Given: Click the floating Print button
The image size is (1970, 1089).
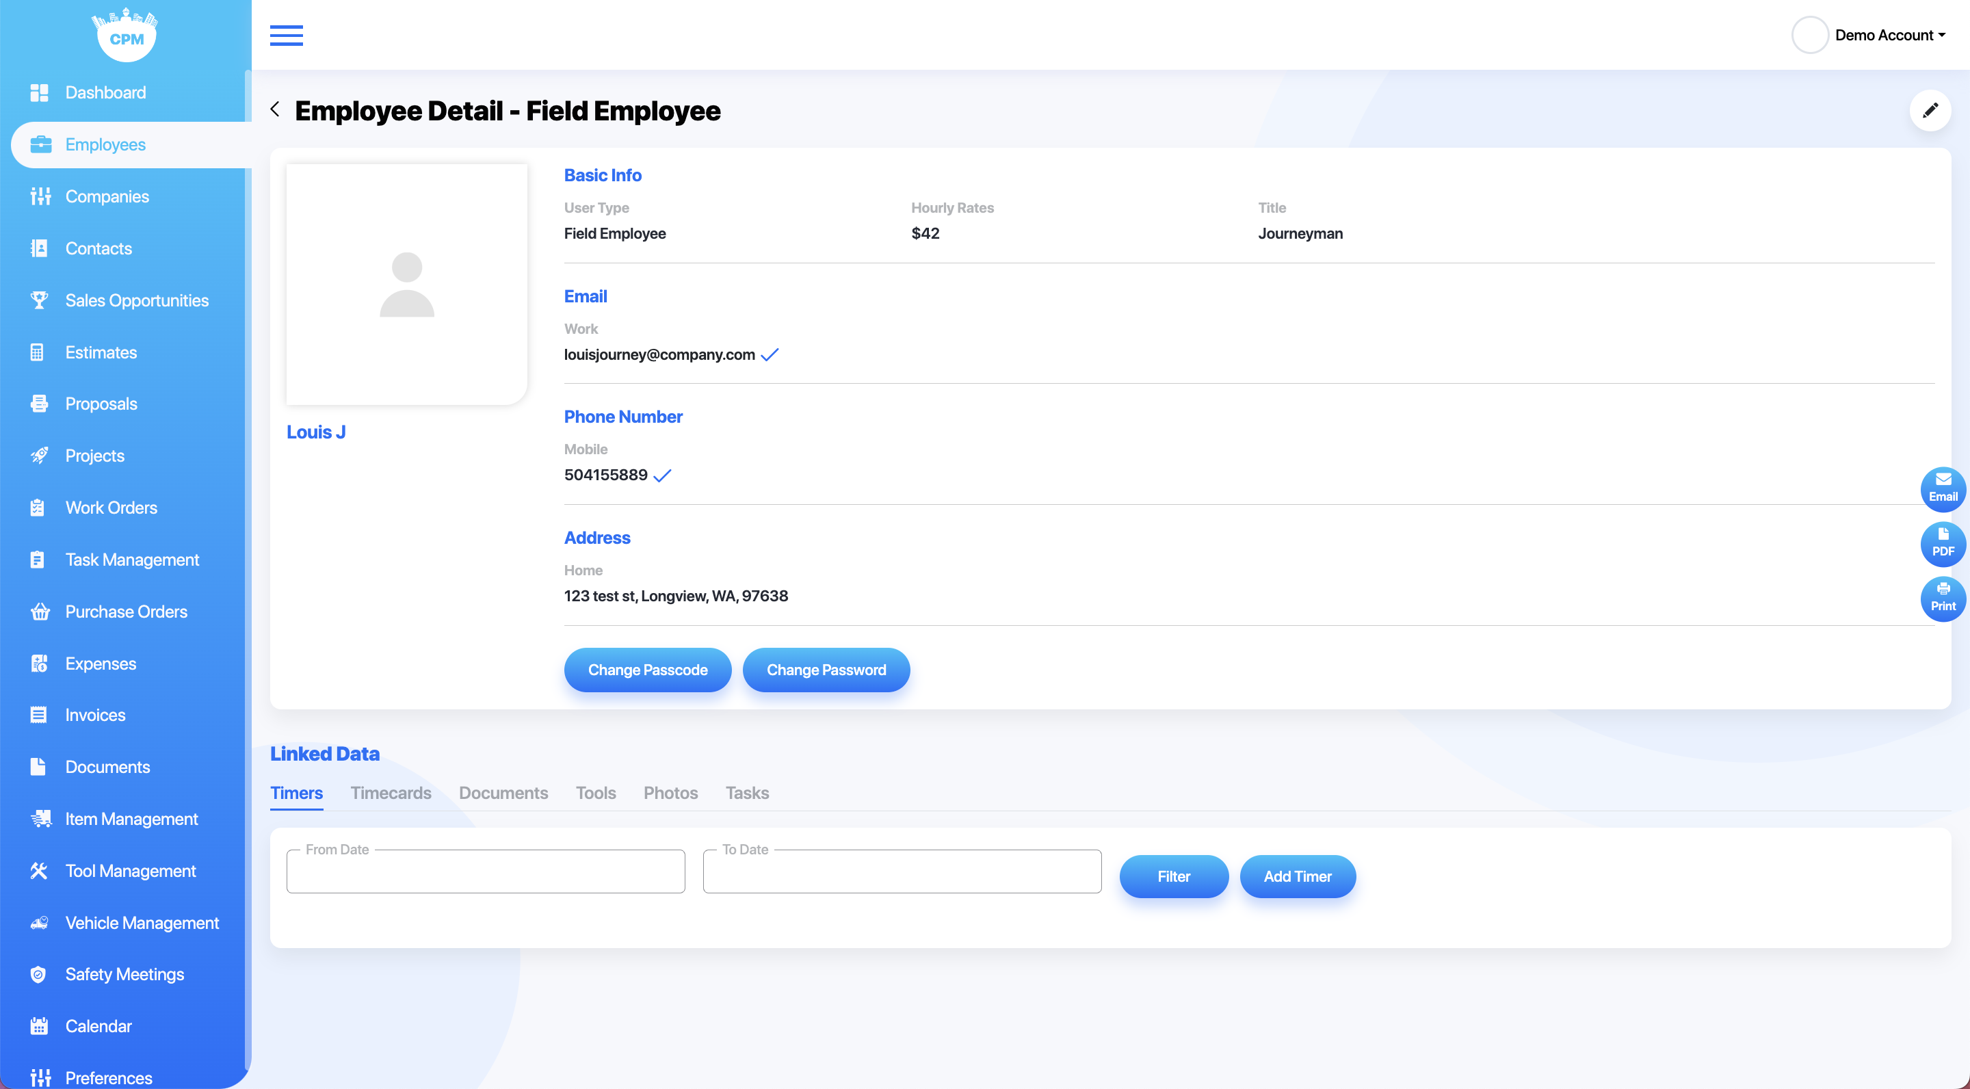Looking at the screenshot, I should 1943,598.
